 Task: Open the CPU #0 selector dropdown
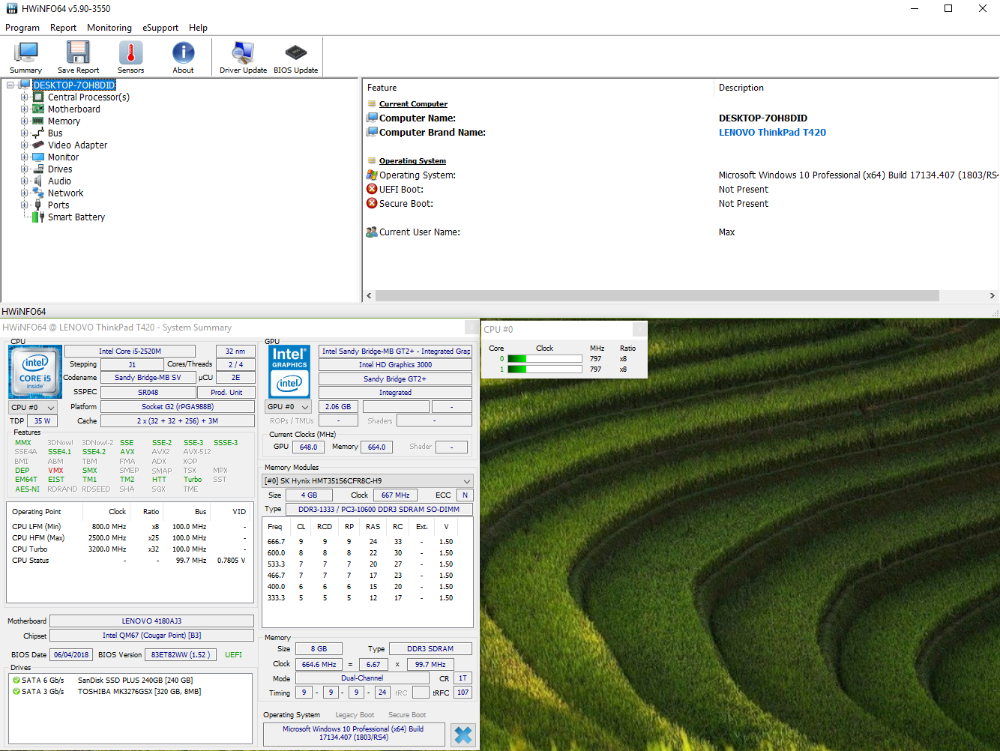(33, 408)
